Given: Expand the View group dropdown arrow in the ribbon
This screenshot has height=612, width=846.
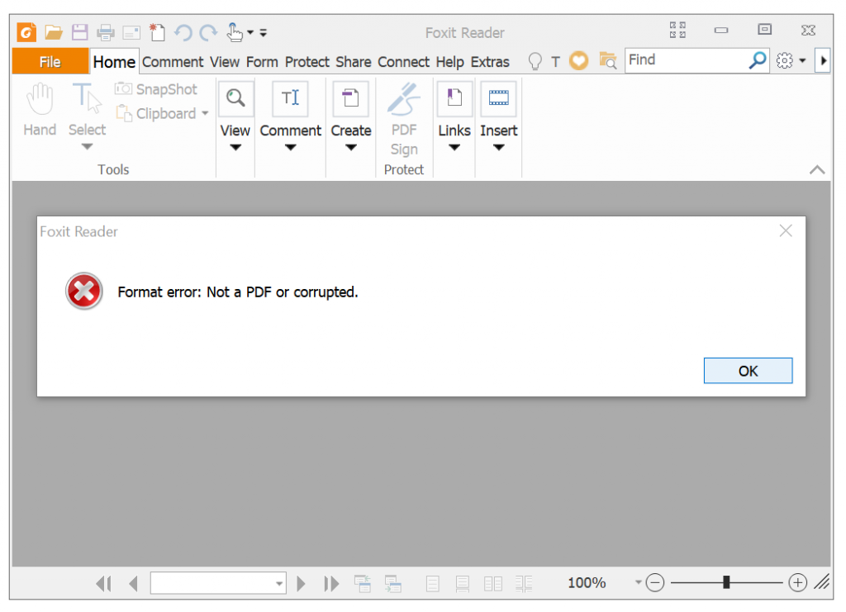Looking at the screenshot, I should pyautogui.click(x=235, y=147).
